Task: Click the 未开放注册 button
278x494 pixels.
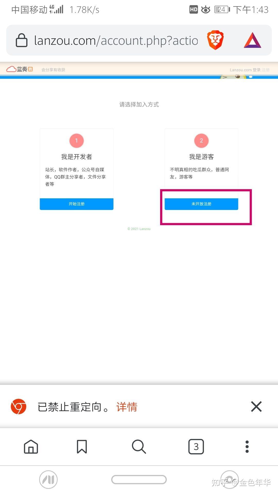Action: (x=201, y=204)
